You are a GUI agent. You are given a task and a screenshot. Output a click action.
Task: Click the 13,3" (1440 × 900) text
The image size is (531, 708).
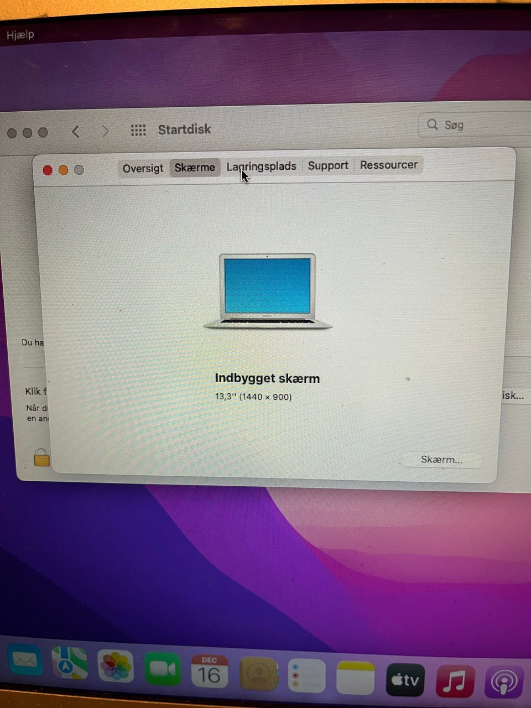(x=253, y=397)
